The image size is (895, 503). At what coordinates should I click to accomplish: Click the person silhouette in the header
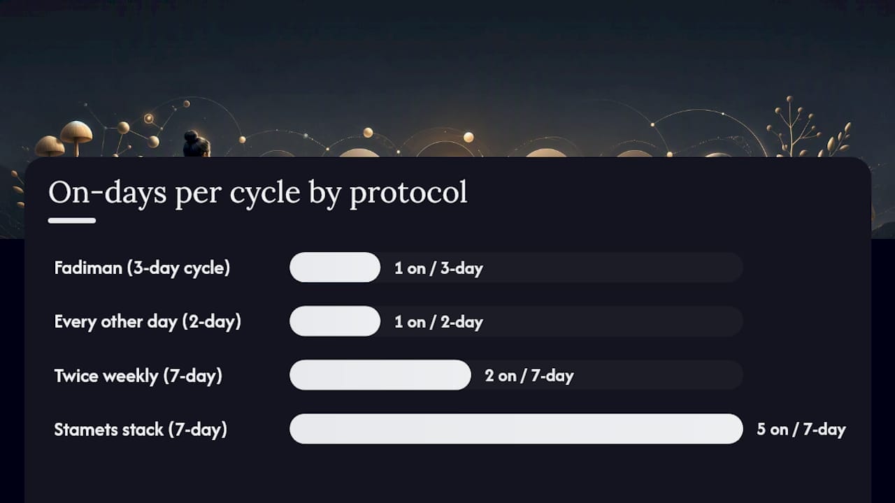196,144
